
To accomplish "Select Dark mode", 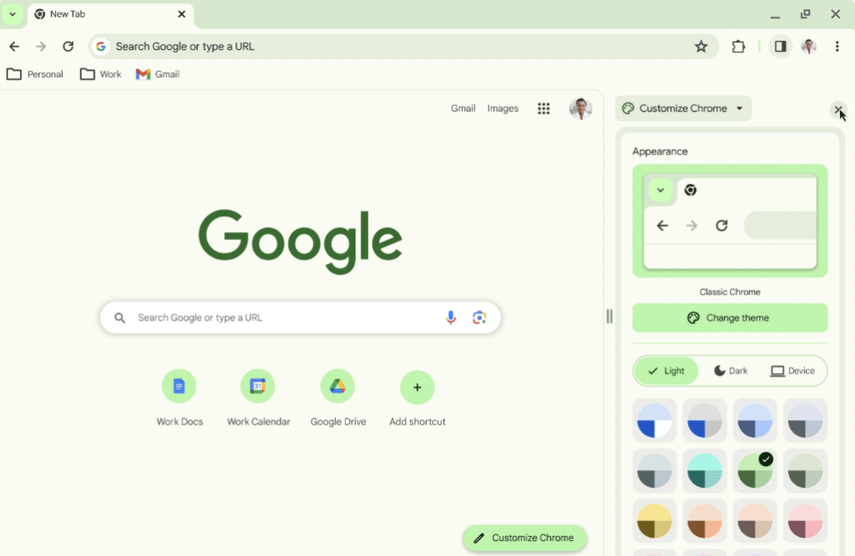I will click(731, 371).
